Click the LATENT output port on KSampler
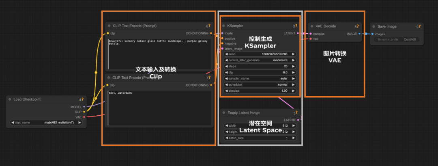The height and width of the screenshot is (166, 438). click(x=298, y=33)
